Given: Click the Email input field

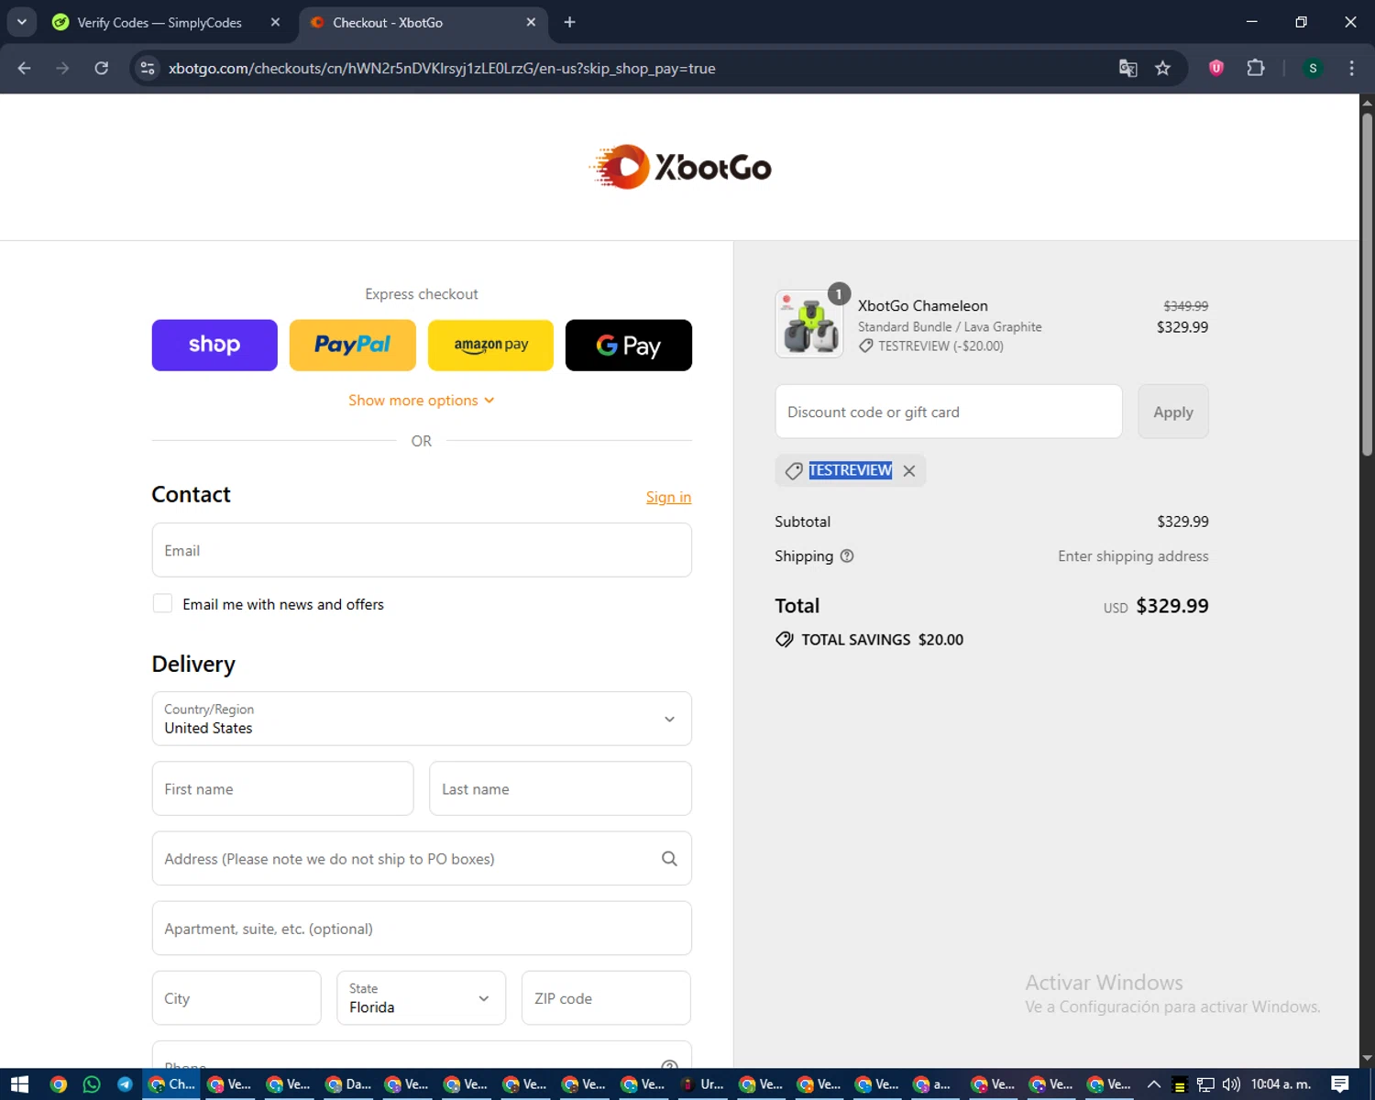Looking at the screenshot, I should click(422, 550).
